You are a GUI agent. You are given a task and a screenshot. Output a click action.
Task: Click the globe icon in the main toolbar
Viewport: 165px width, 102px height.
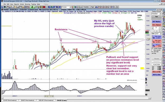pos(2,7)
